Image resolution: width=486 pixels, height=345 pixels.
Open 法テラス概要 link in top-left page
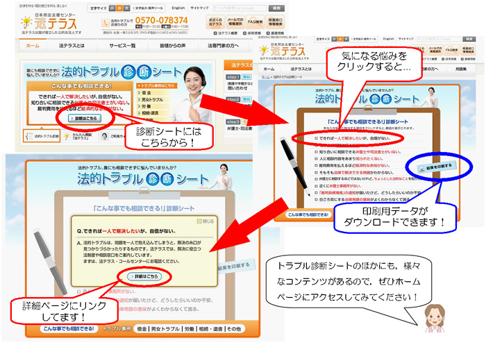(x=226, y=33)
